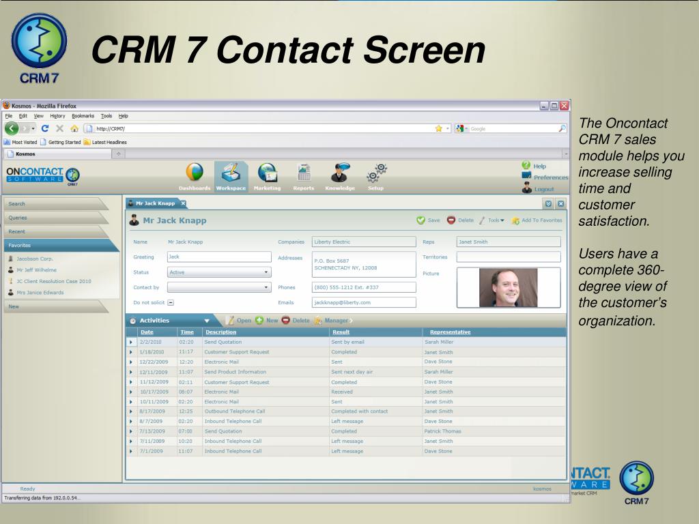Open the History menu
699x524 pixels.
coord(57,116)
